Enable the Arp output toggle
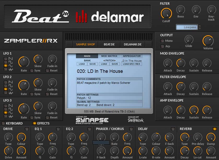Viewport: 219px width, 160px height. coord(162,46)
